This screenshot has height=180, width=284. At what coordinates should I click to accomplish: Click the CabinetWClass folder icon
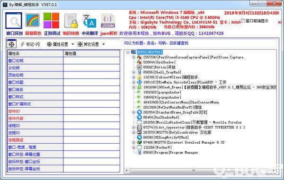[x=139, y=77]
